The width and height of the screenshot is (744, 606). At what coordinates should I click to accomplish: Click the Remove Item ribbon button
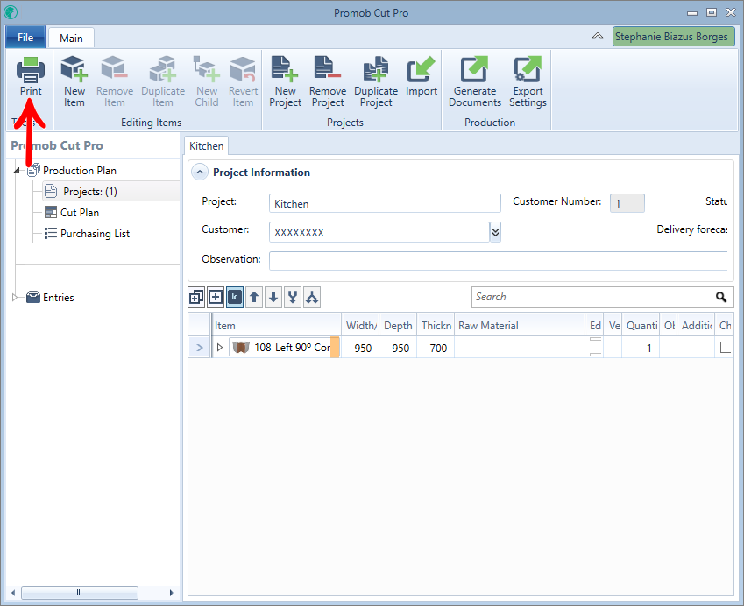coord(114,81)
